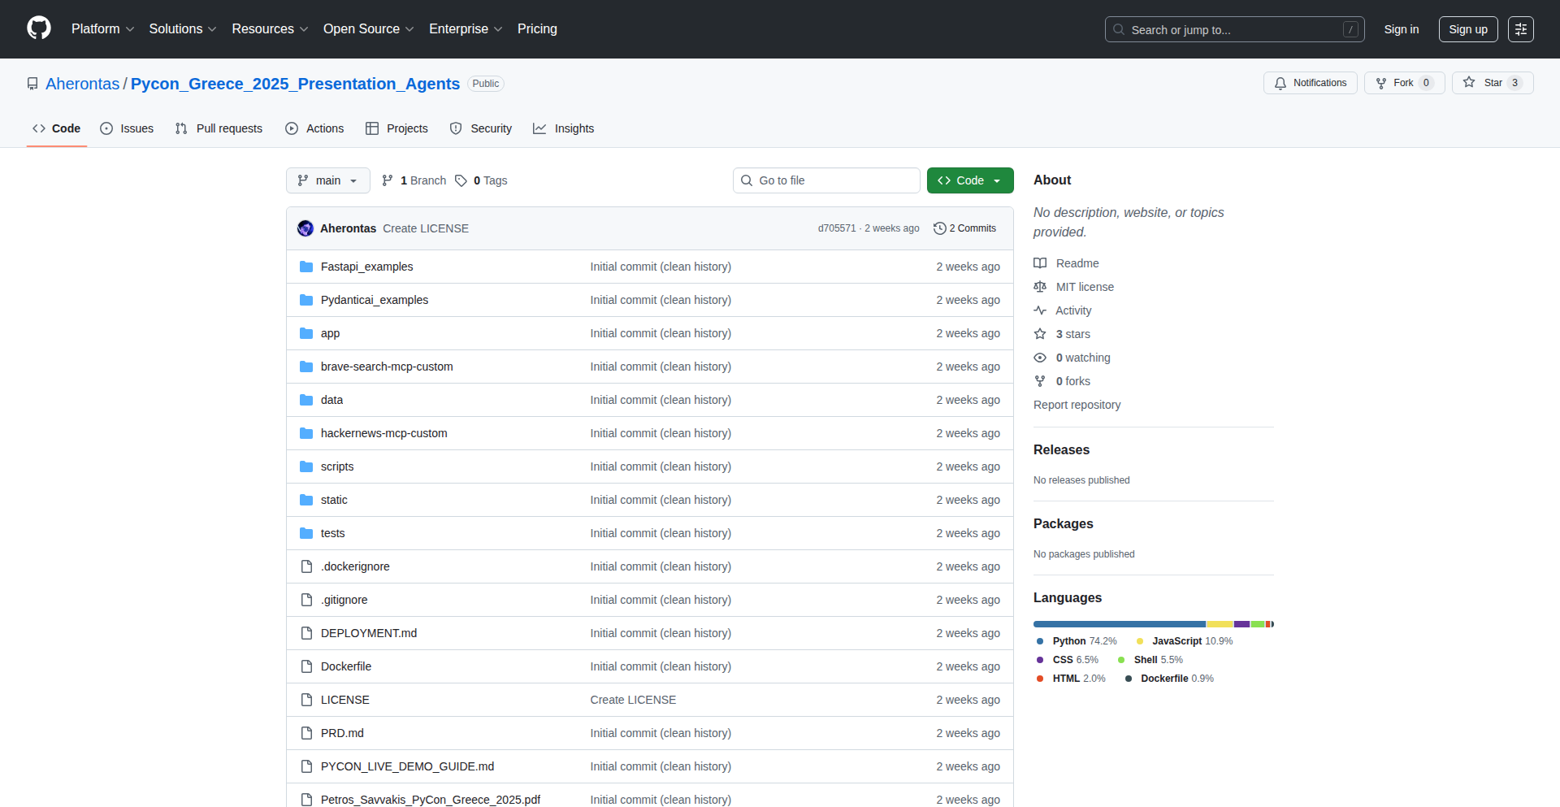Open the Platform dropdown menu

coord(102,28)
